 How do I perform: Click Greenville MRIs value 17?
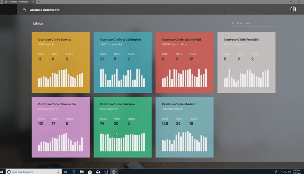(53, 124)
